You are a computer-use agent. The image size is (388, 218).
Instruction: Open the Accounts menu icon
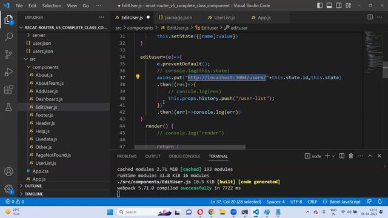[x=8, y=171]
